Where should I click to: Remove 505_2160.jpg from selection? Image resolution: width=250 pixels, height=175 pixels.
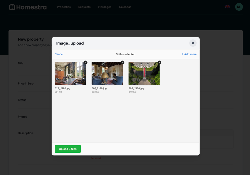click(x=159, y=62)
